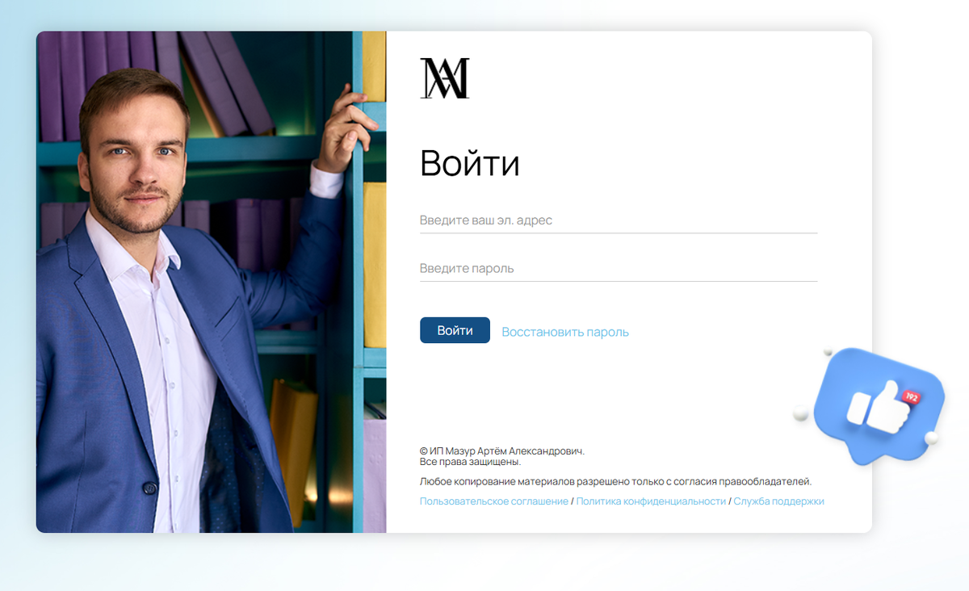This screenshot has width=969, height=591.
Task: Focus the email address input field
Action: click(618, 220)
